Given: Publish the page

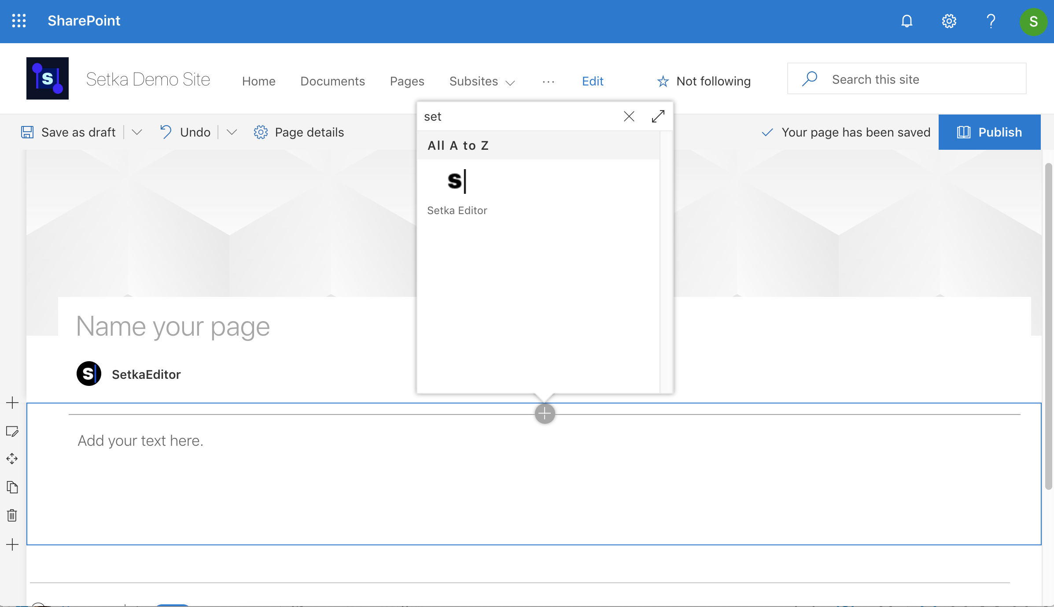Looking at the screenshot, I should (x=990, y=132).
